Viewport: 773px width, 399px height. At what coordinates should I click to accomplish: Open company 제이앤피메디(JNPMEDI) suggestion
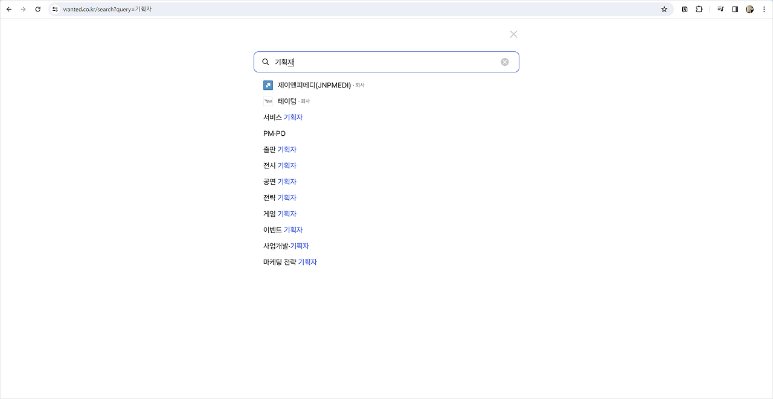(314, 85)
